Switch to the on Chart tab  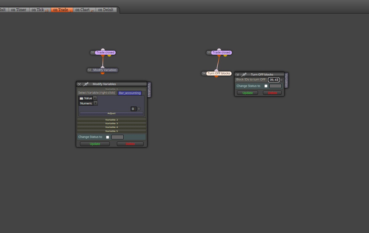pyautogui.click(x=84, y=10)
